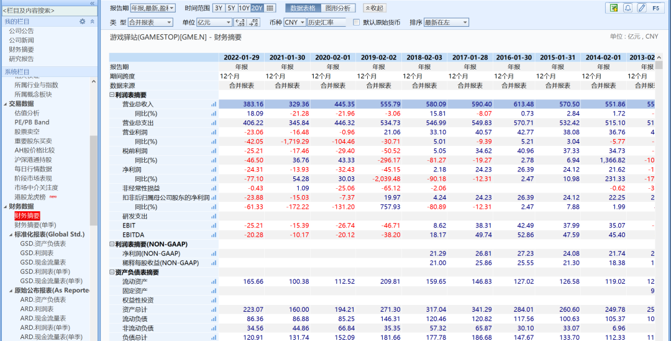
Task: Collapse the left sidebar with double arrow
Action: [x=92, y=3]
